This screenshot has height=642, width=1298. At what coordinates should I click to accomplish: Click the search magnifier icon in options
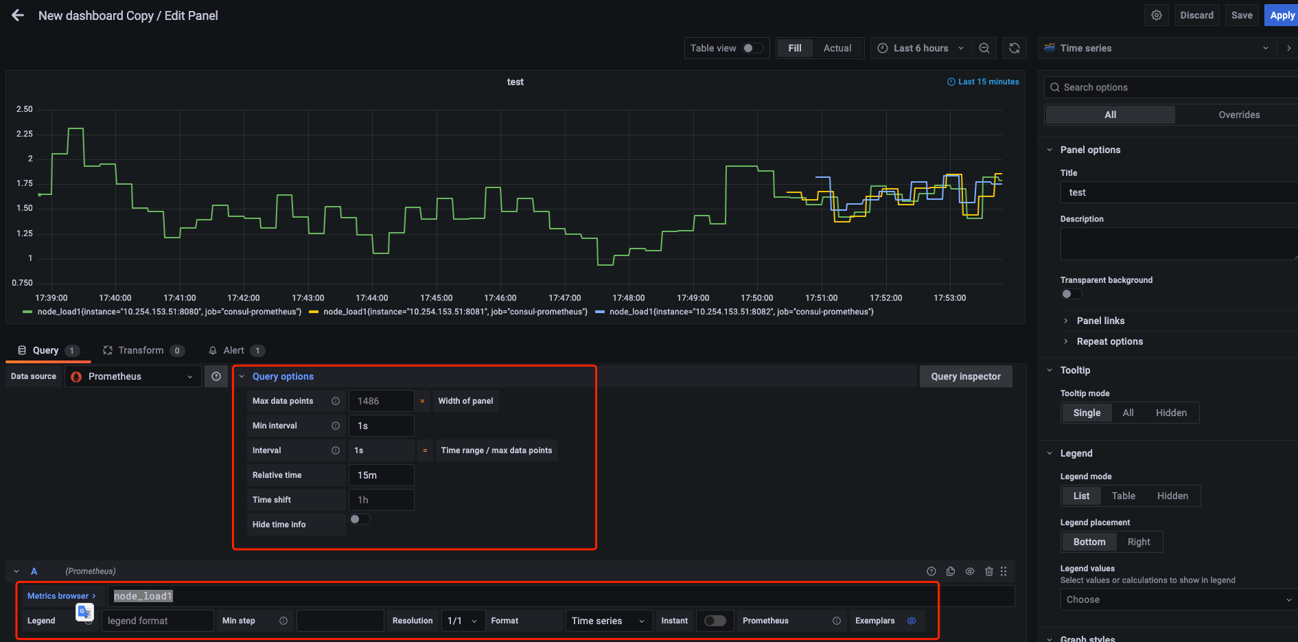1055,87
